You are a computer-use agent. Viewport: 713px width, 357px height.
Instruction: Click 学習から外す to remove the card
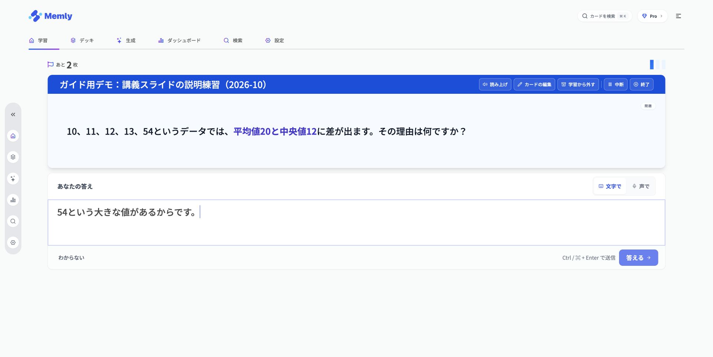pos(578,85)
